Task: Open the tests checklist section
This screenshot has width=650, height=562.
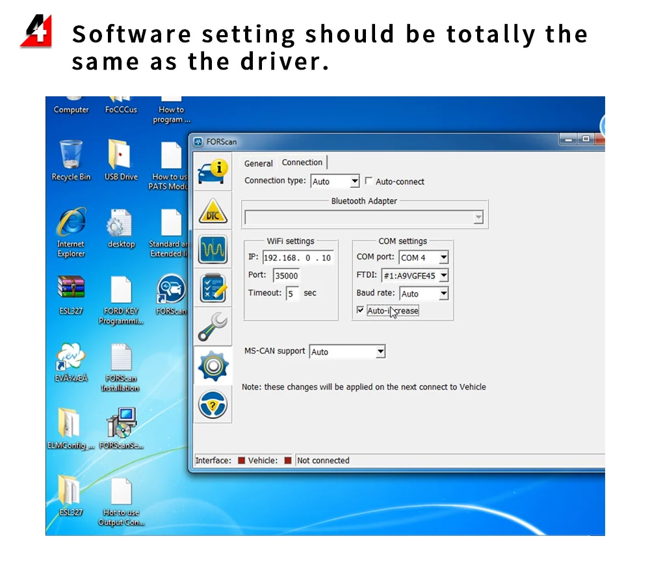Action: point(213,288)
